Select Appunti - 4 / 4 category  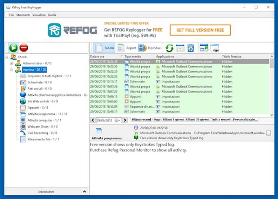pos(38,108)
